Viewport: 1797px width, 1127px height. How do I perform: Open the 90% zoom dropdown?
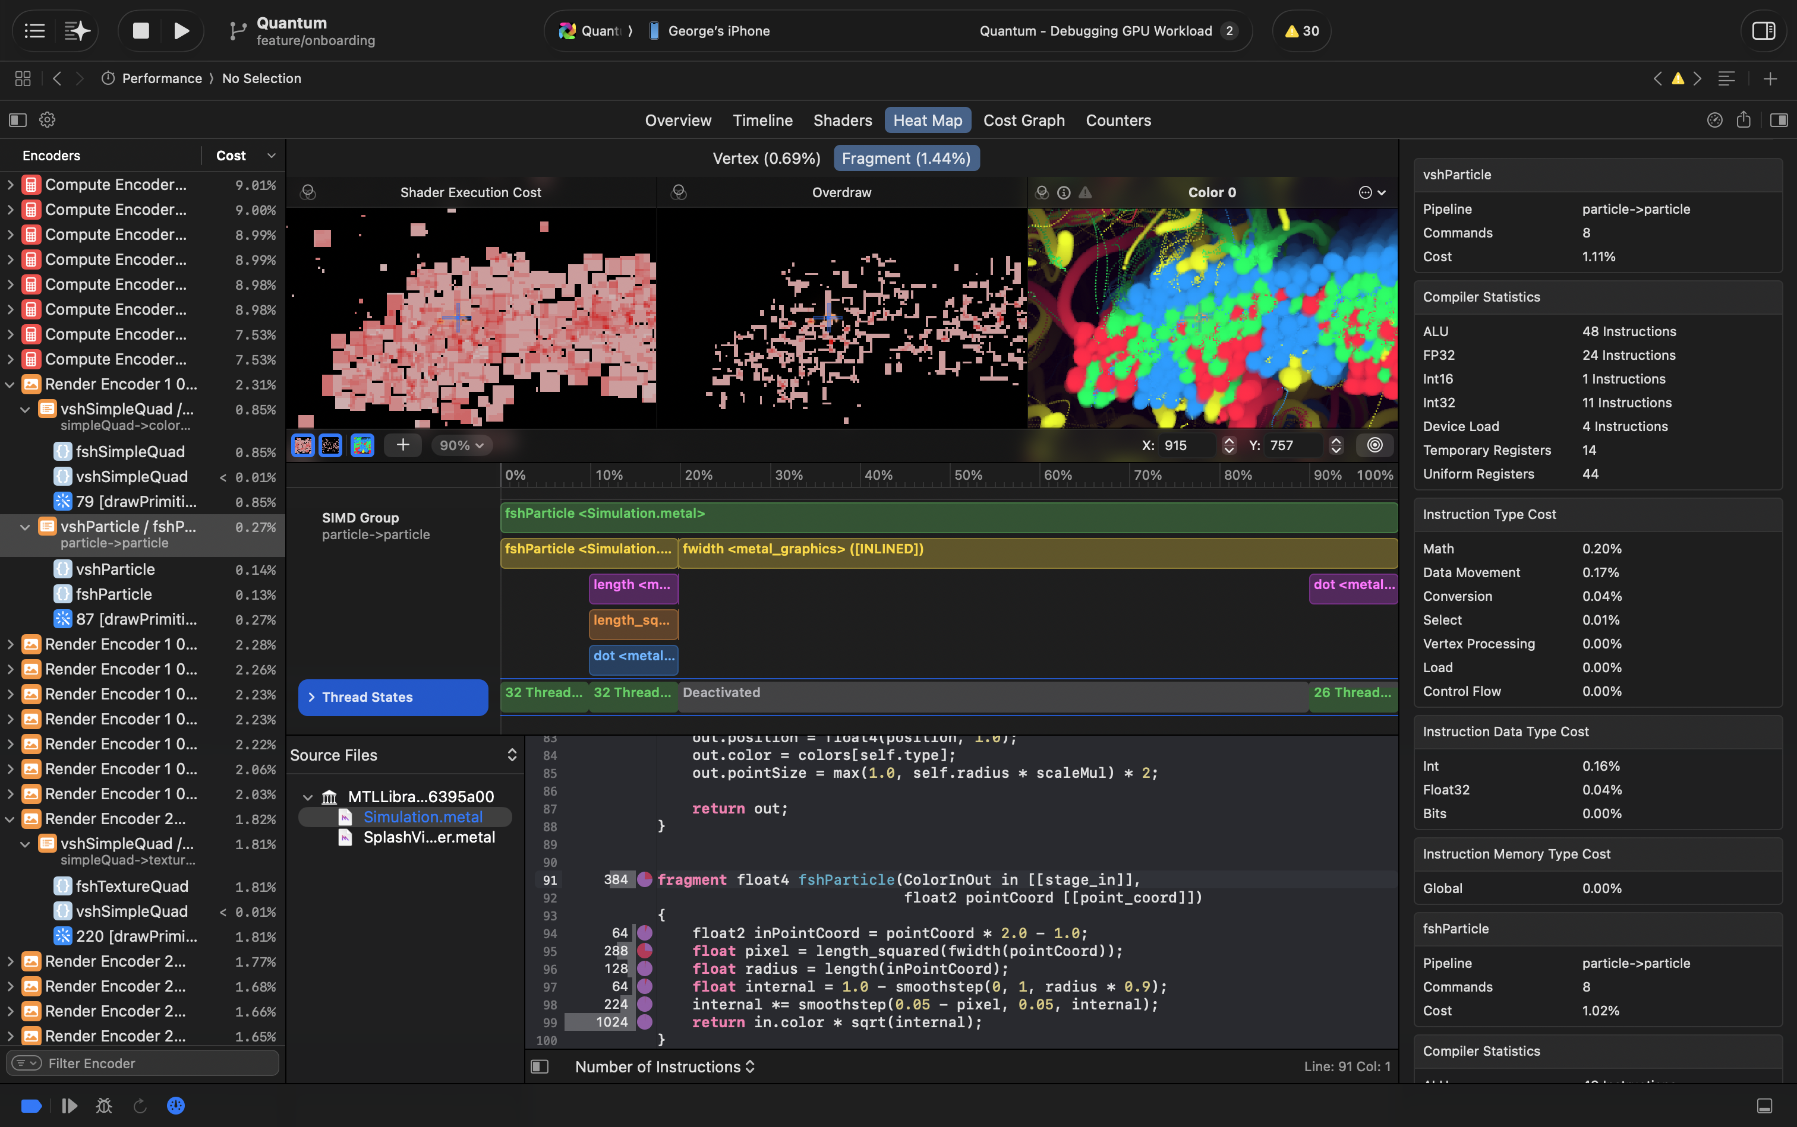coord(462,445)
